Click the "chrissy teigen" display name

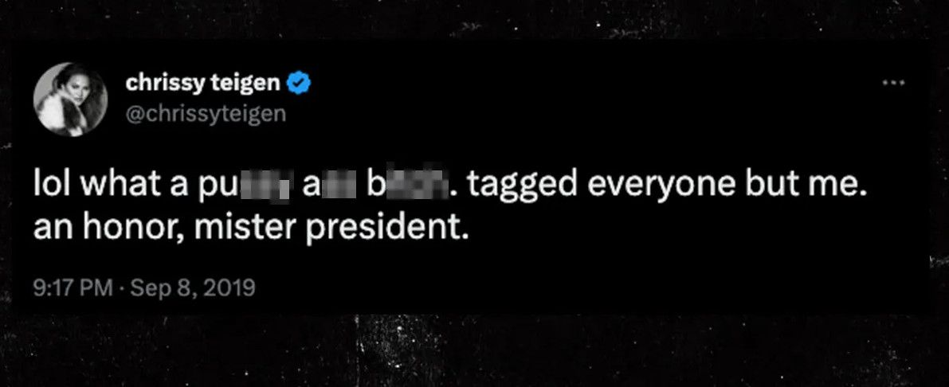(x=202, y=84)
